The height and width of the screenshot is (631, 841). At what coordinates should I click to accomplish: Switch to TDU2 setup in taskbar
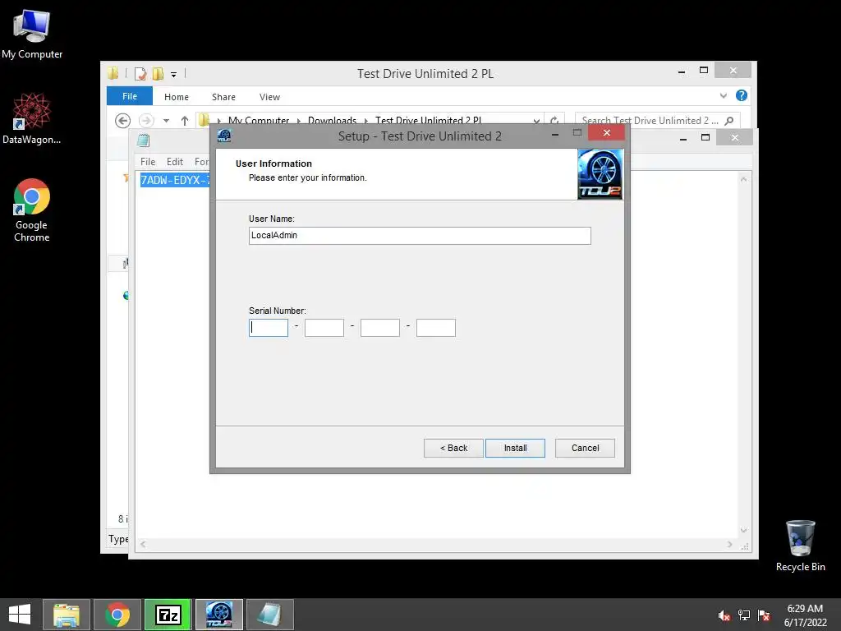[x=218, y=615]
